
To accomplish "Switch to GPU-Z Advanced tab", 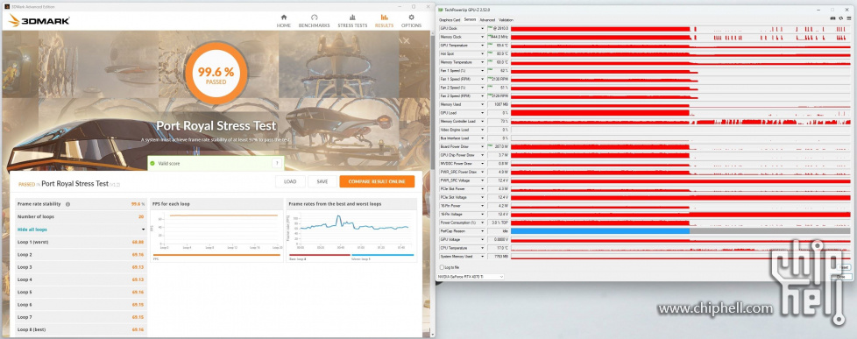I will tap(487, 19).
